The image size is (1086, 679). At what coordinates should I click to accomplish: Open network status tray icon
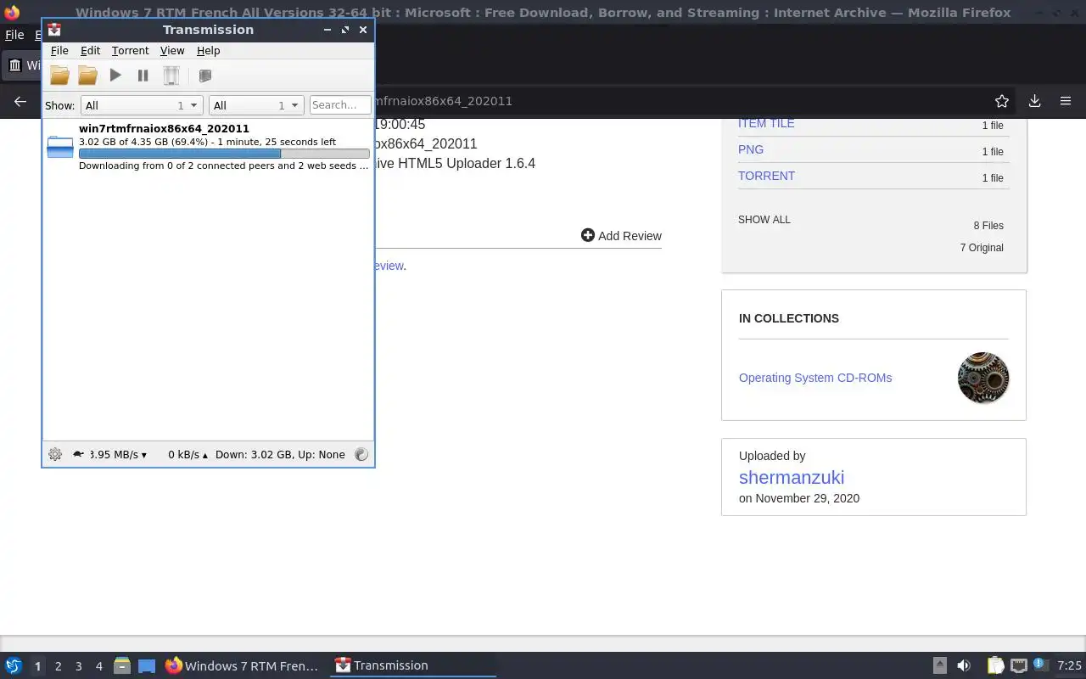coord(1018,666)
